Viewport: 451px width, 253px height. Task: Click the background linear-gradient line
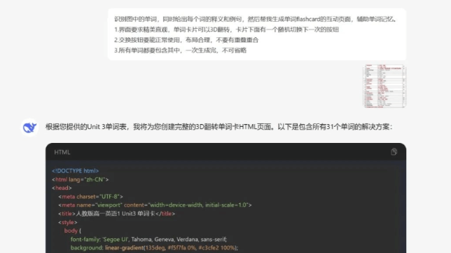click(154, 248)
